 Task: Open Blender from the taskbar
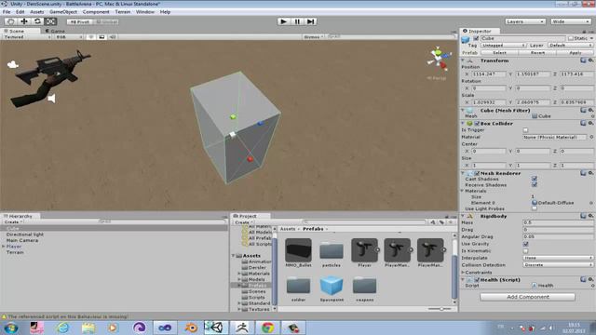tap(191, 328)
